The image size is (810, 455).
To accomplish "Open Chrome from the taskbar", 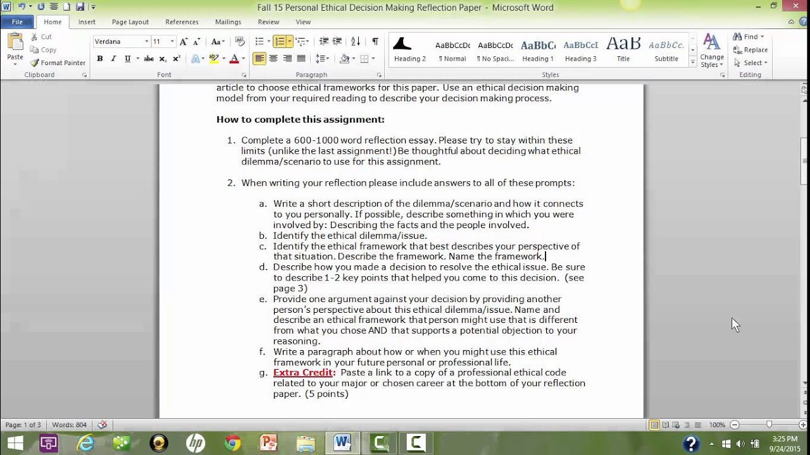I will pyautogui.click(x=232, y=444).
